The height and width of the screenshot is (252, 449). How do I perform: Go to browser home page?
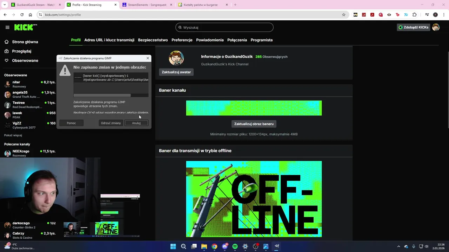pyautogui.click(x=31, y=15)
